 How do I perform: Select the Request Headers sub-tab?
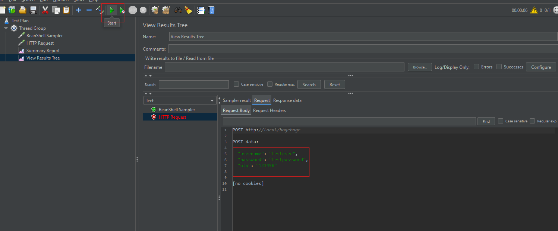(269, 110)
